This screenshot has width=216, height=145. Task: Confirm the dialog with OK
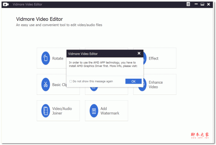tap(133, 81)
